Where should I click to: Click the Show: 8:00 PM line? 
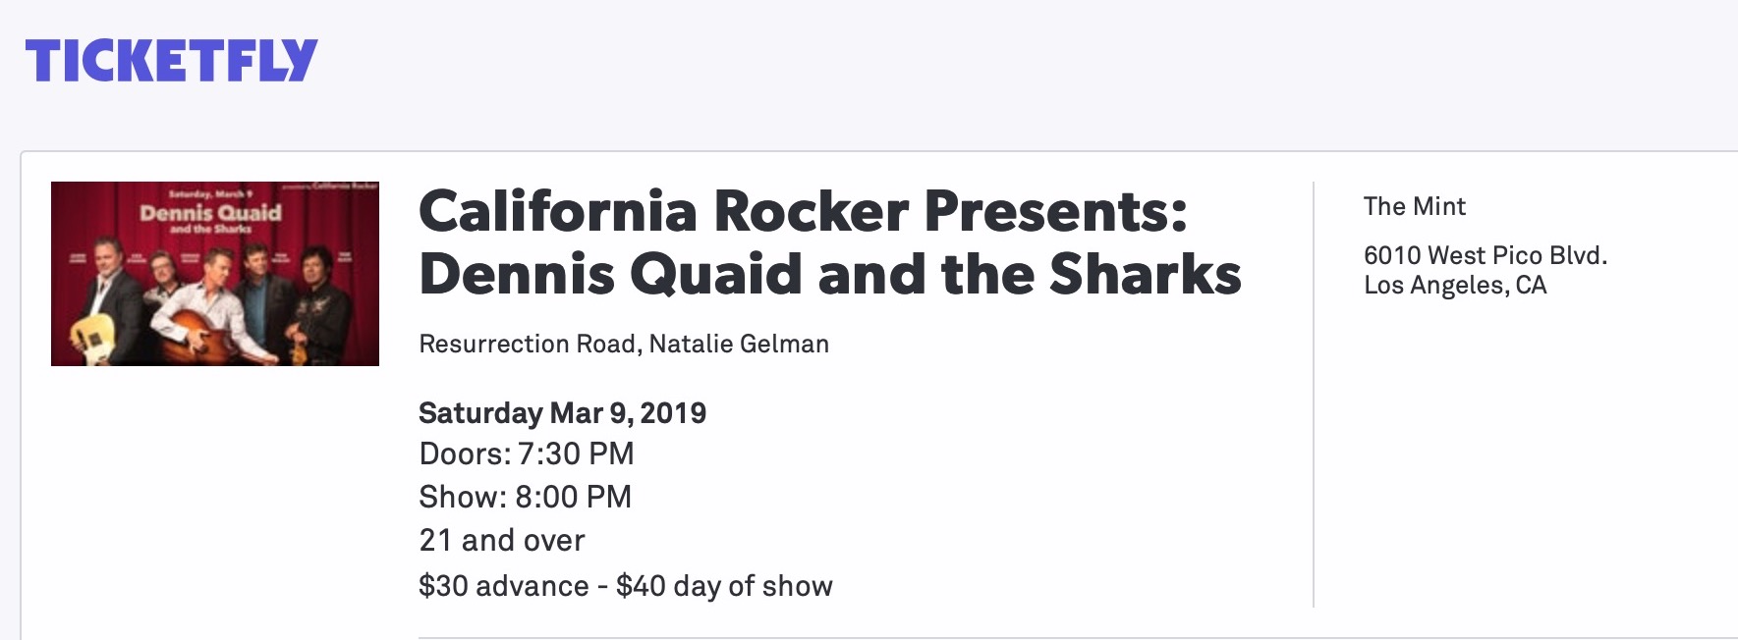[x=525, y=498]
